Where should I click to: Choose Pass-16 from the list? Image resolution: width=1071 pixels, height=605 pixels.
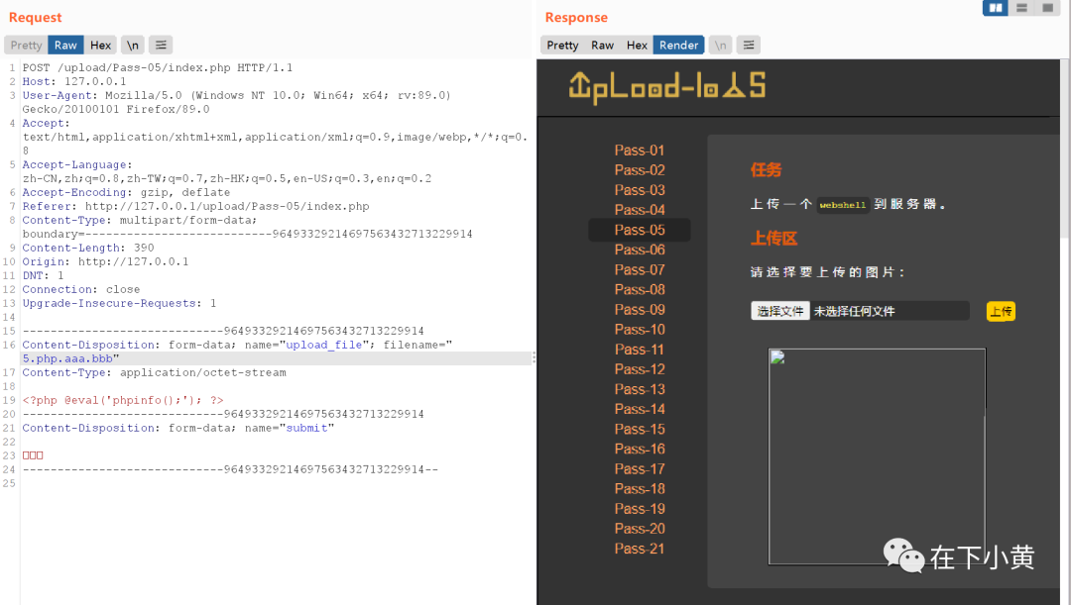[x=640, y=449]
